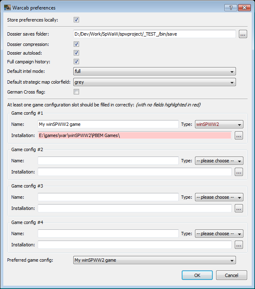Click the Warcab title bar app icon
The image size is (255, 289).
point(7,7)
